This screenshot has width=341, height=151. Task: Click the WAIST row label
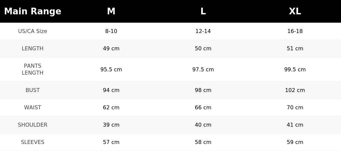[33, 107]
